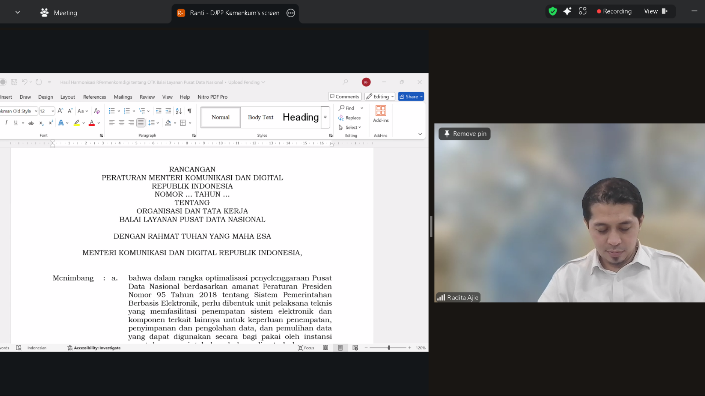Click the zoom slider in status bar
Image resolution: width=705 pixels, height=396 pixels.
[388, 348]
